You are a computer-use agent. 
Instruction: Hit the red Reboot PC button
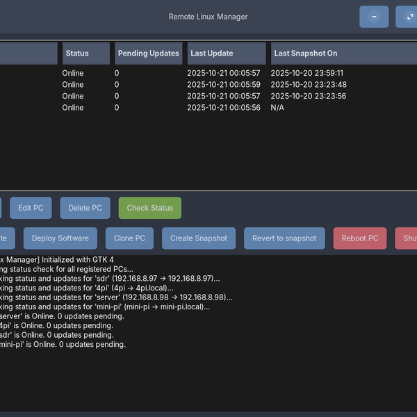coord(359,238)
